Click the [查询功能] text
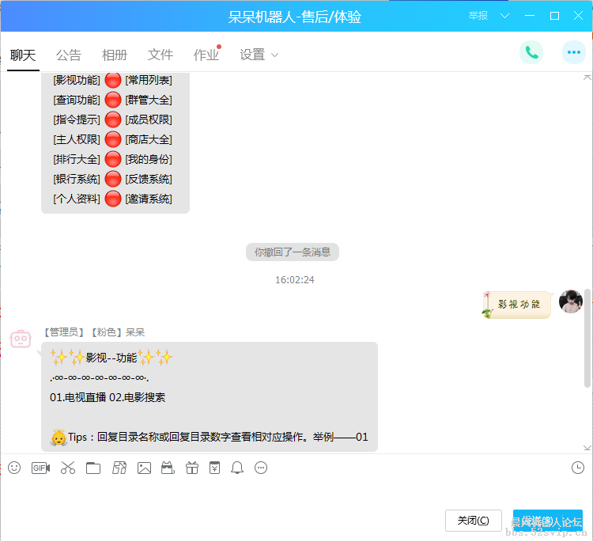The width and height of the screenshot is (593, 542). tap(77, 100)
